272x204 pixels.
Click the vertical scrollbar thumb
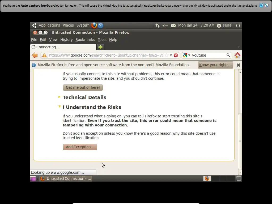(240, 141)
